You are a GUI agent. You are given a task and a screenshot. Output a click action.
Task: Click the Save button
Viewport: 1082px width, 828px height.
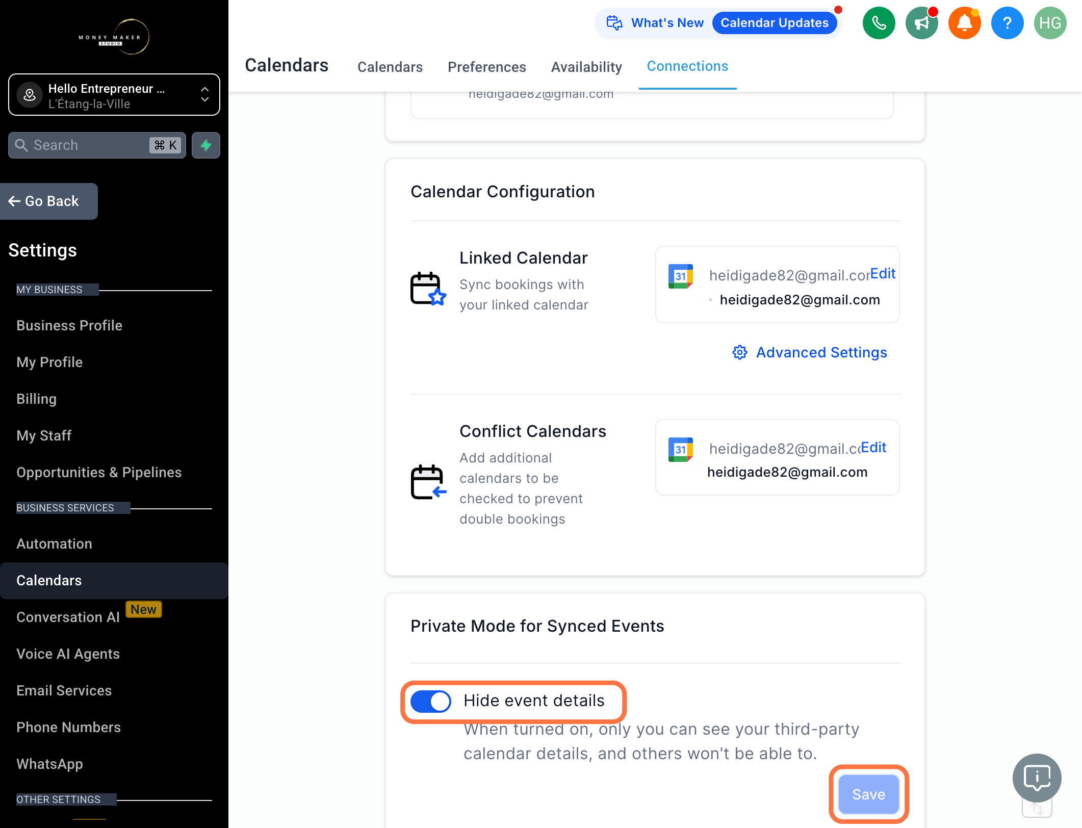pyautogui.click(x=869, y=794)
